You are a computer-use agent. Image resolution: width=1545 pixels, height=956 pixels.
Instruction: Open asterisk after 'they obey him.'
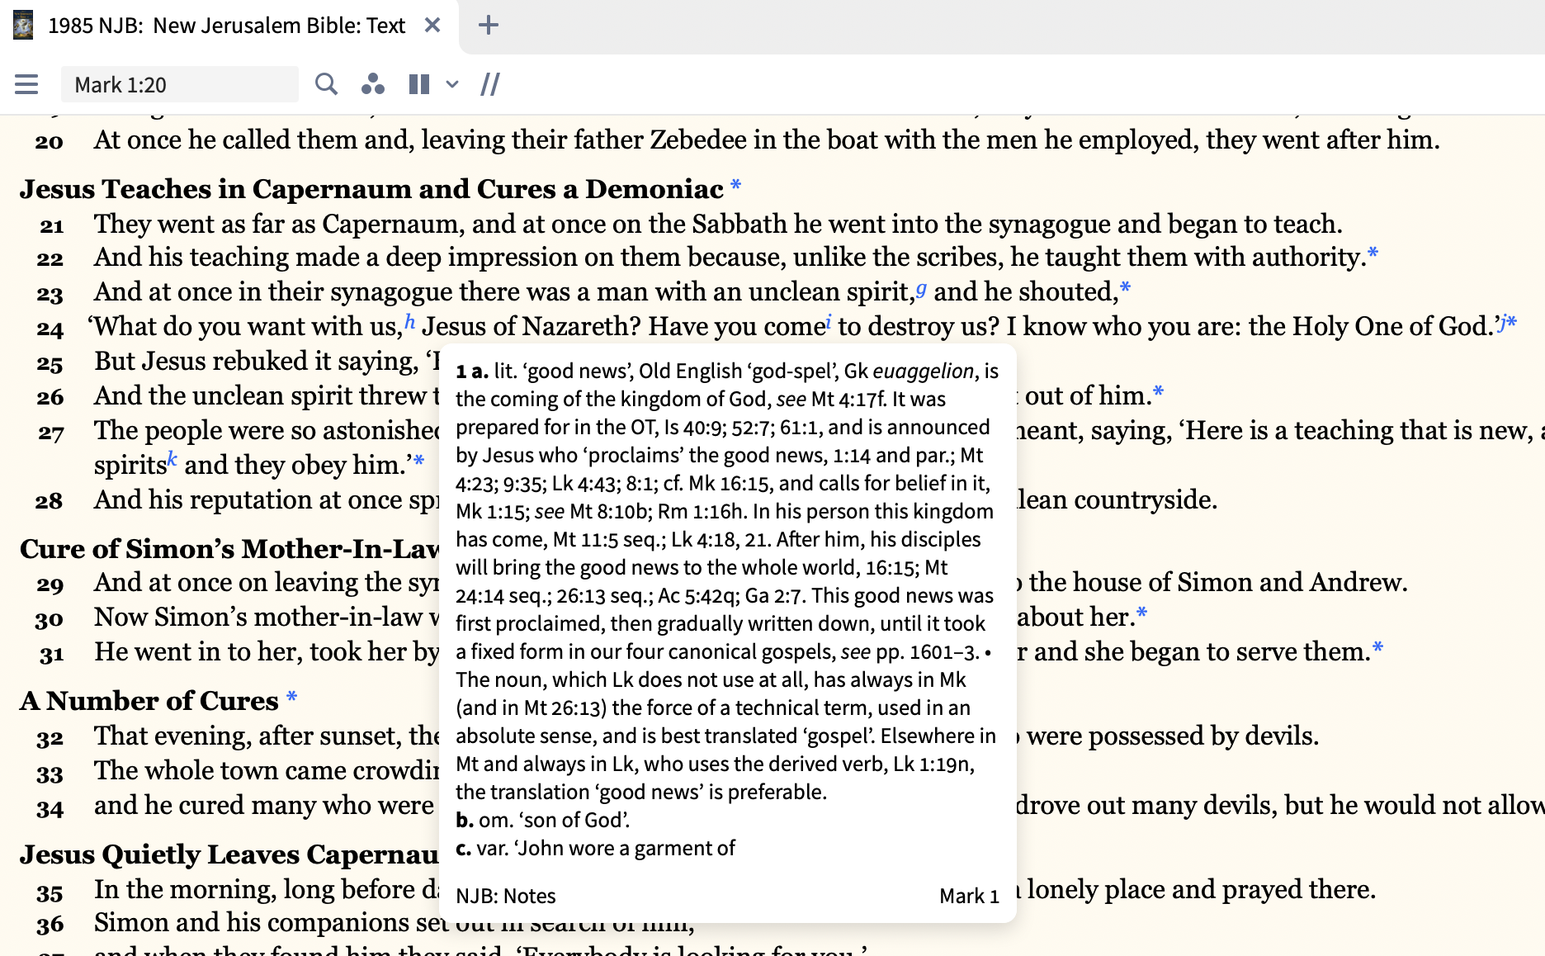[418, 461]
